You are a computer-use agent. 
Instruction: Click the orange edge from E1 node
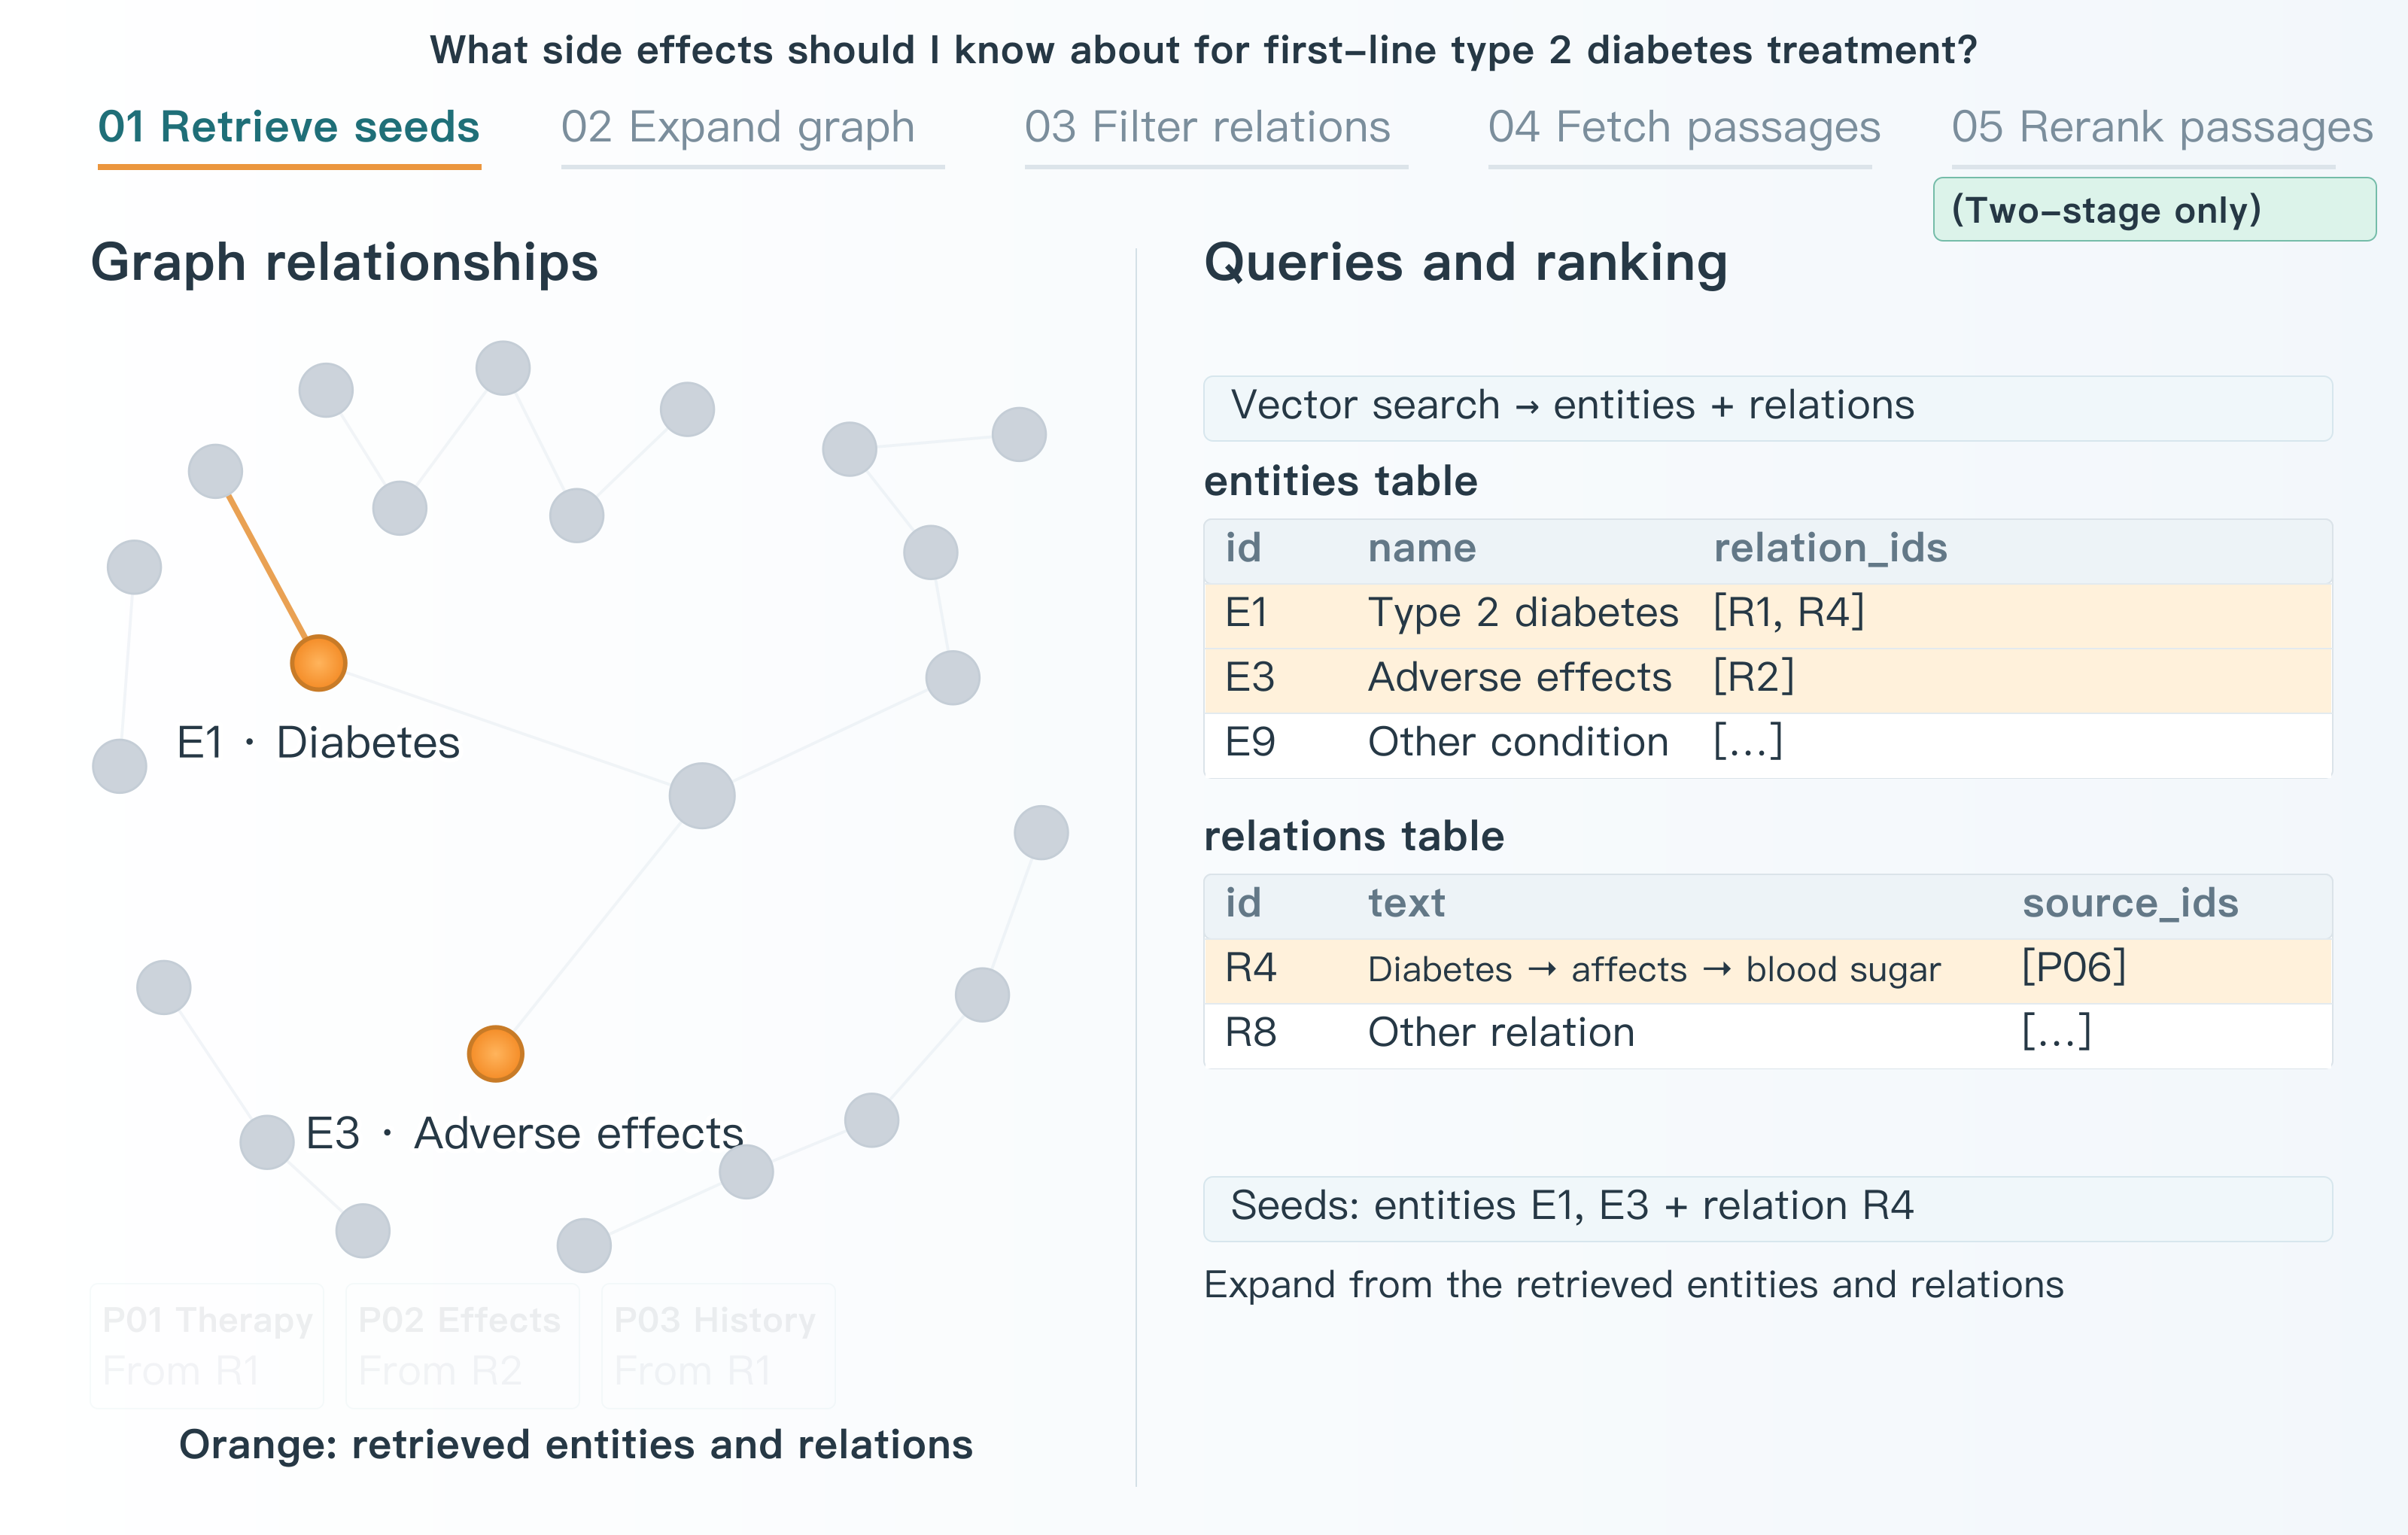(x=267, y=567)
